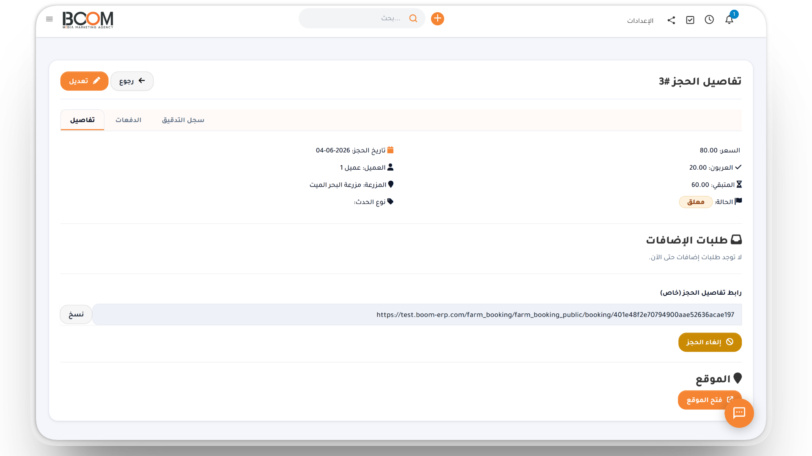This screenshot has height=456, width=812.
Task: Click the page title تفاصيل الحجز #3
Action: 700,81
